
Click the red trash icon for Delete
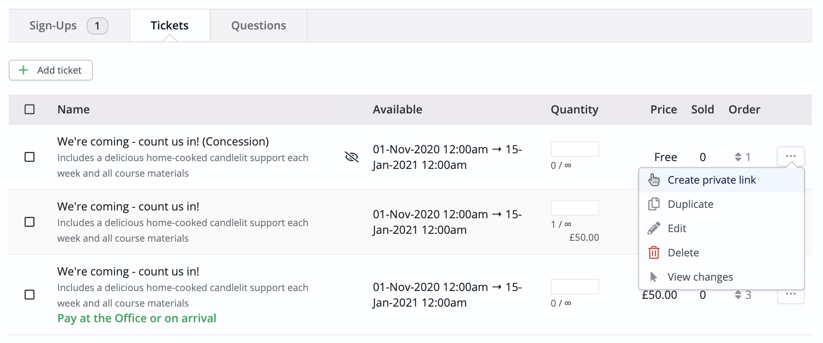click(653, 252)
